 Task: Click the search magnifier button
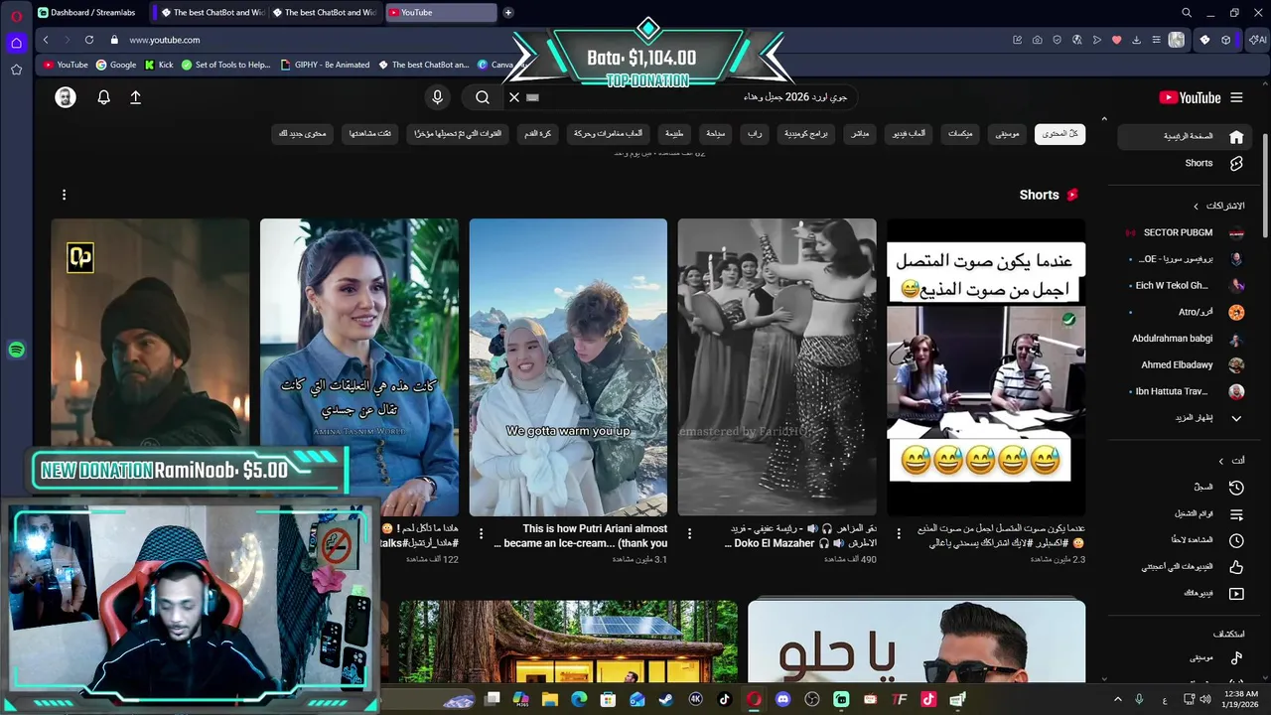click(483, 97)
